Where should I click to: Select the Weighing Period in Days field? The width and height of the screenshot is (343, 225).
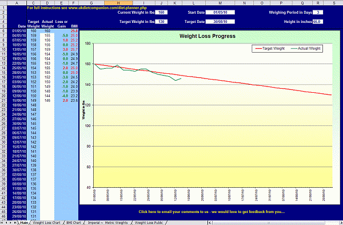318,13
